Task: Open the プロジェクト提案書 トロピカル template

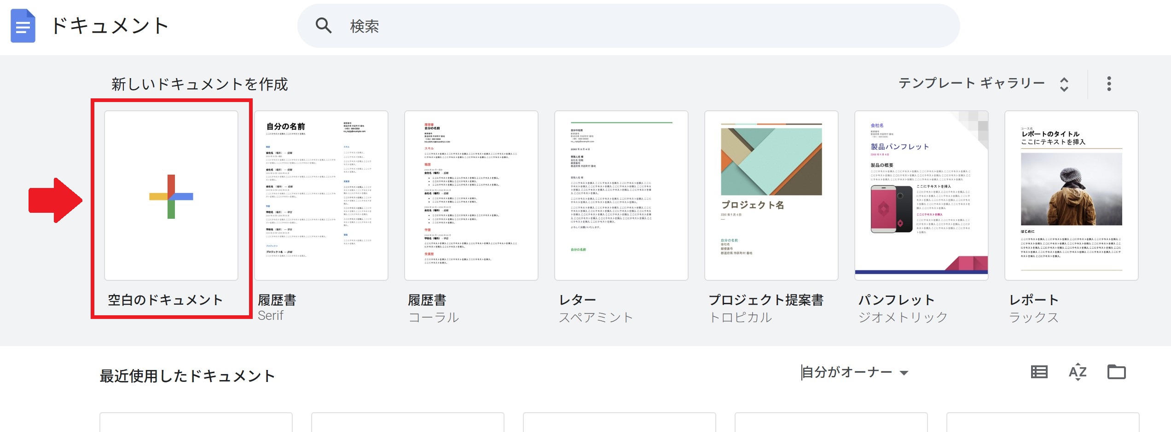Action: tap(771, 195)
